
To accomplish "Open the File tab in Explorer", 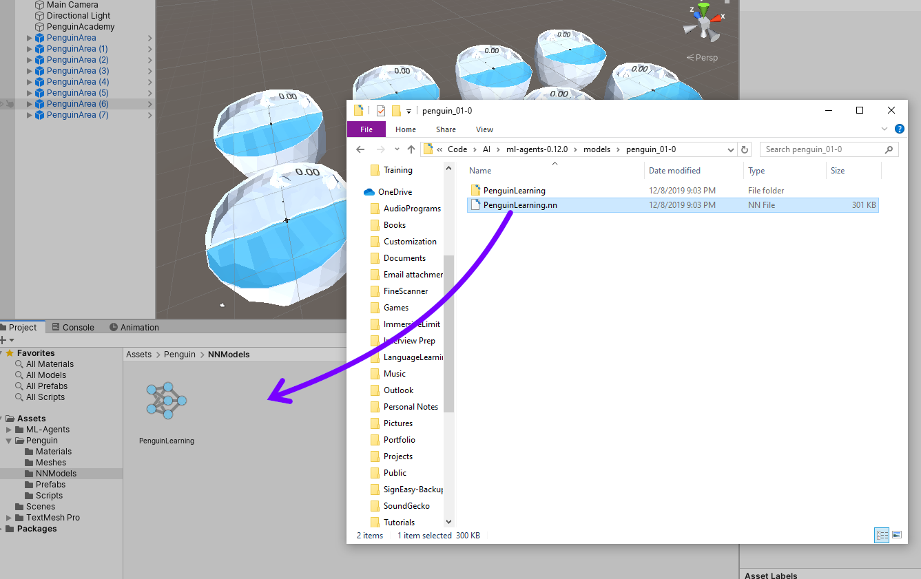I will pos(366,129).
